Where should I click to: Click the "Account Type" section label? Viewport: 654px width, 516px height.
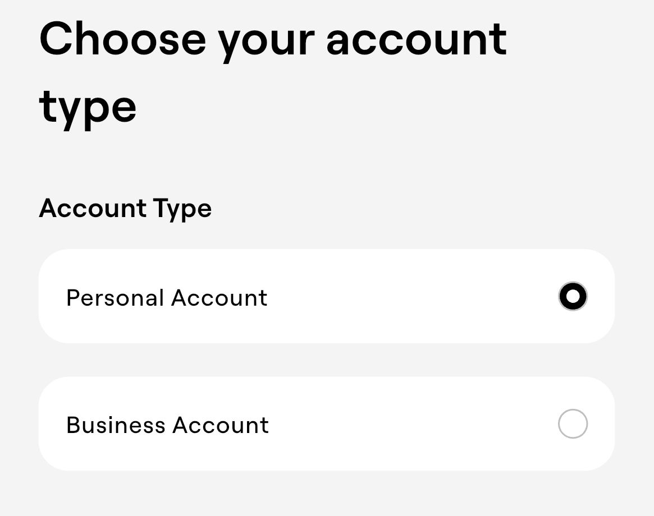pyautogui.click(x=125, y=209)
